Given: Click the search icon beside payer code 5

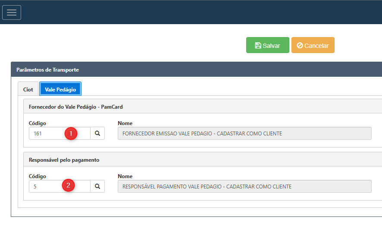Looking at the screenshot, I should point(97,186).
